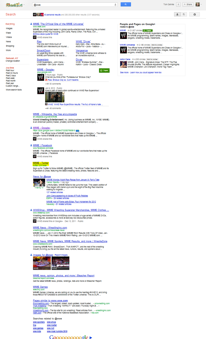Open the Bleacher Report WWE result
Viewport: 206px width, 339px height.
click(x=64, y=276)
